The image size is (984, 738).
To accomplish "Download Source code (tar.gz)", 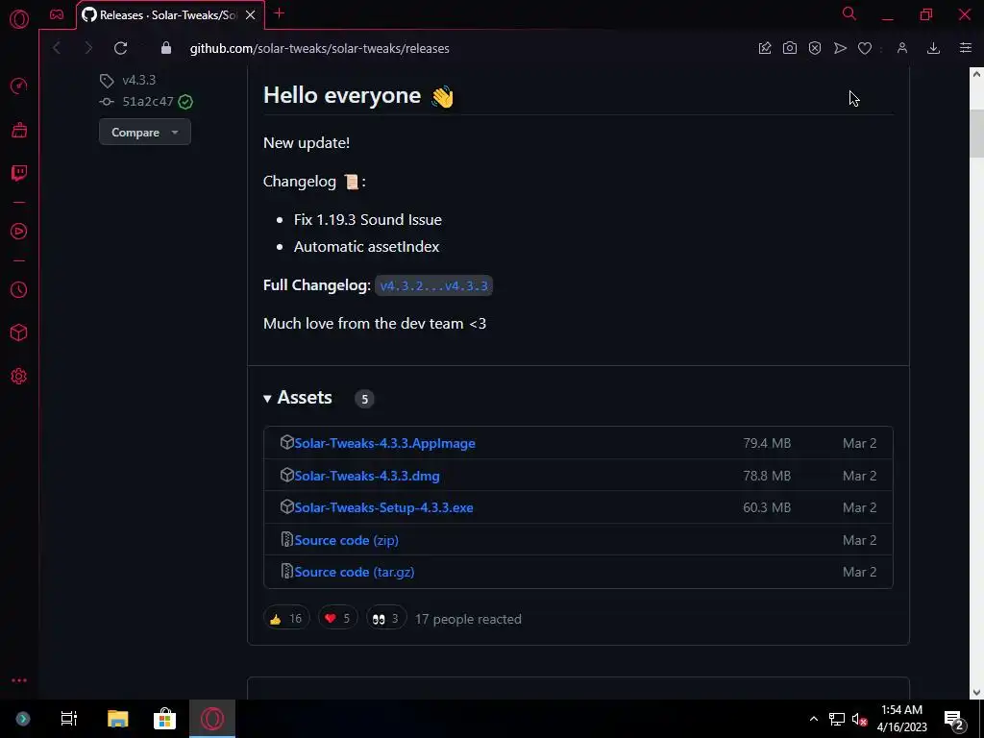I will (x=355, y=573).
